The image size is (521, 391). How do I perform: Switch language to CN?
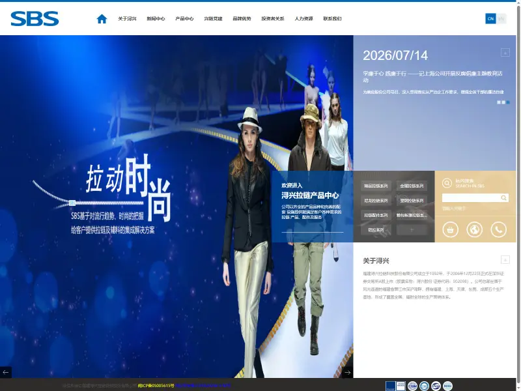point(490,19)
